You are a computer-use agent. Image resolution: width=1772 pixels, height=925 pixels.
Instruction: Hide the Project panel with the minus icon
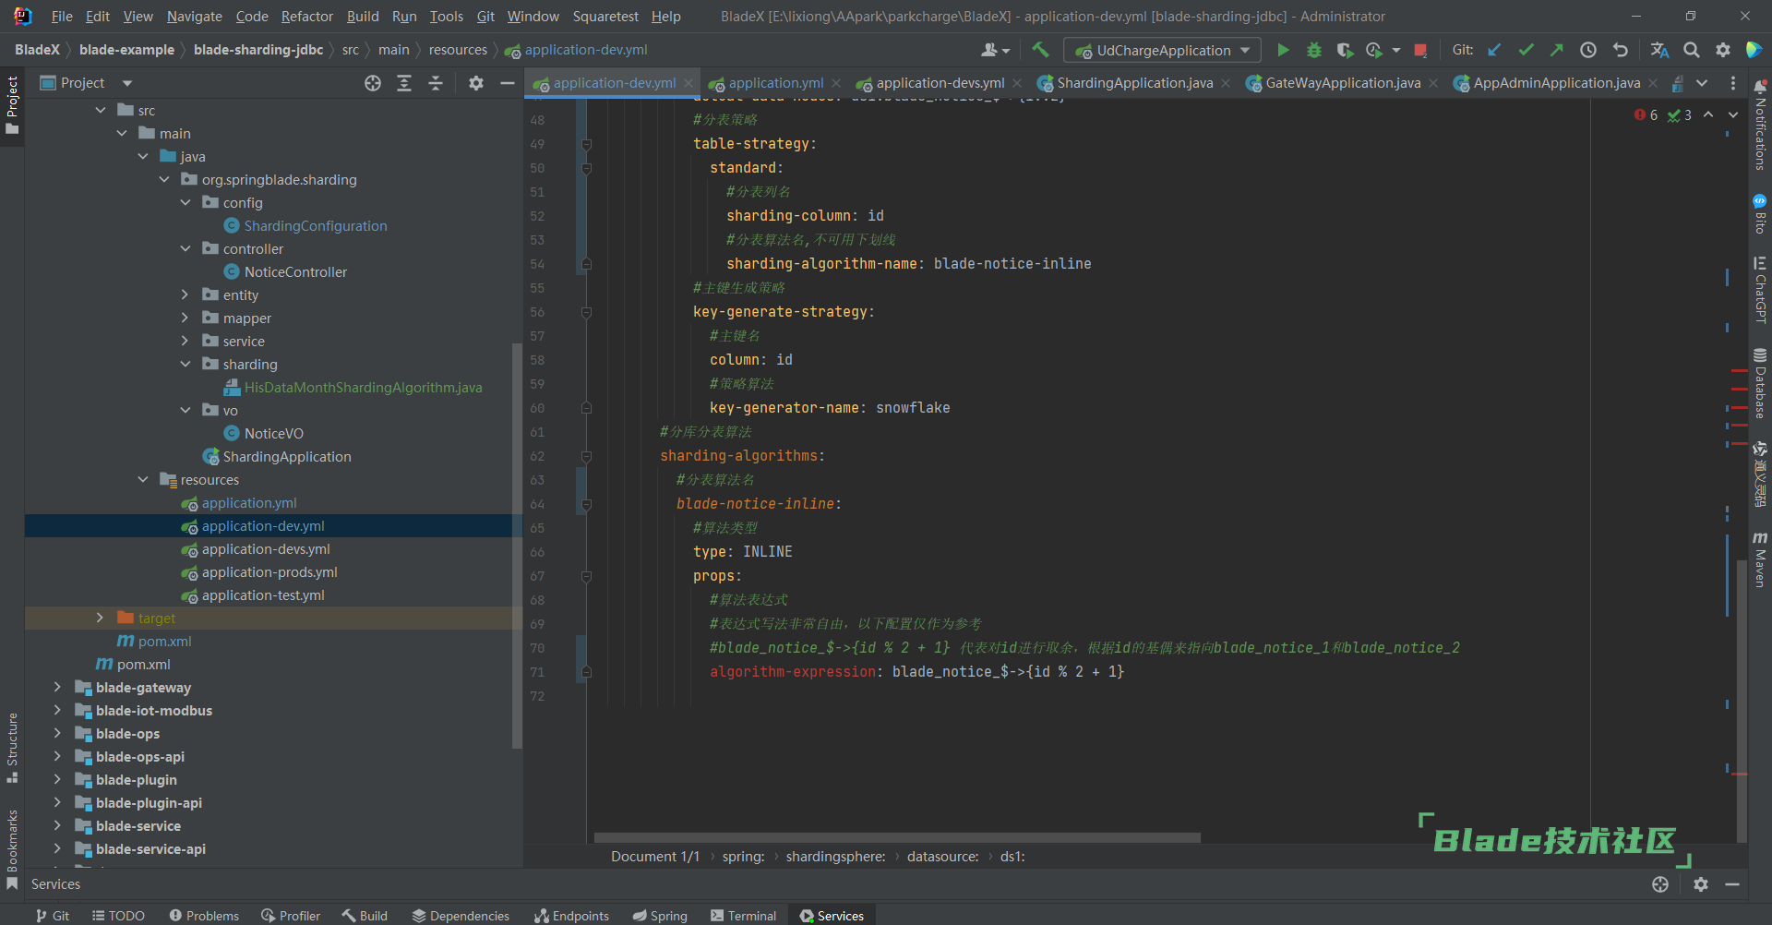pyautogui.click(x=507, y=83)
